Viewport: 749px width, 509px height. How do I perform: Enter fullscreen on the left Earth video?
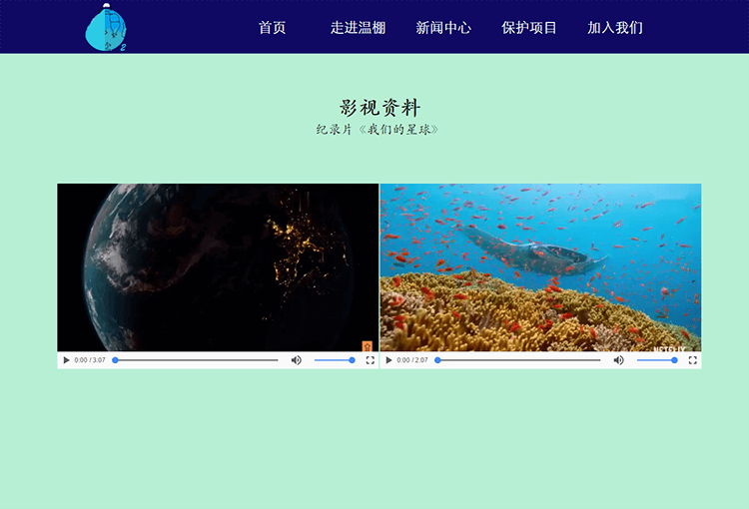point(370,360)
